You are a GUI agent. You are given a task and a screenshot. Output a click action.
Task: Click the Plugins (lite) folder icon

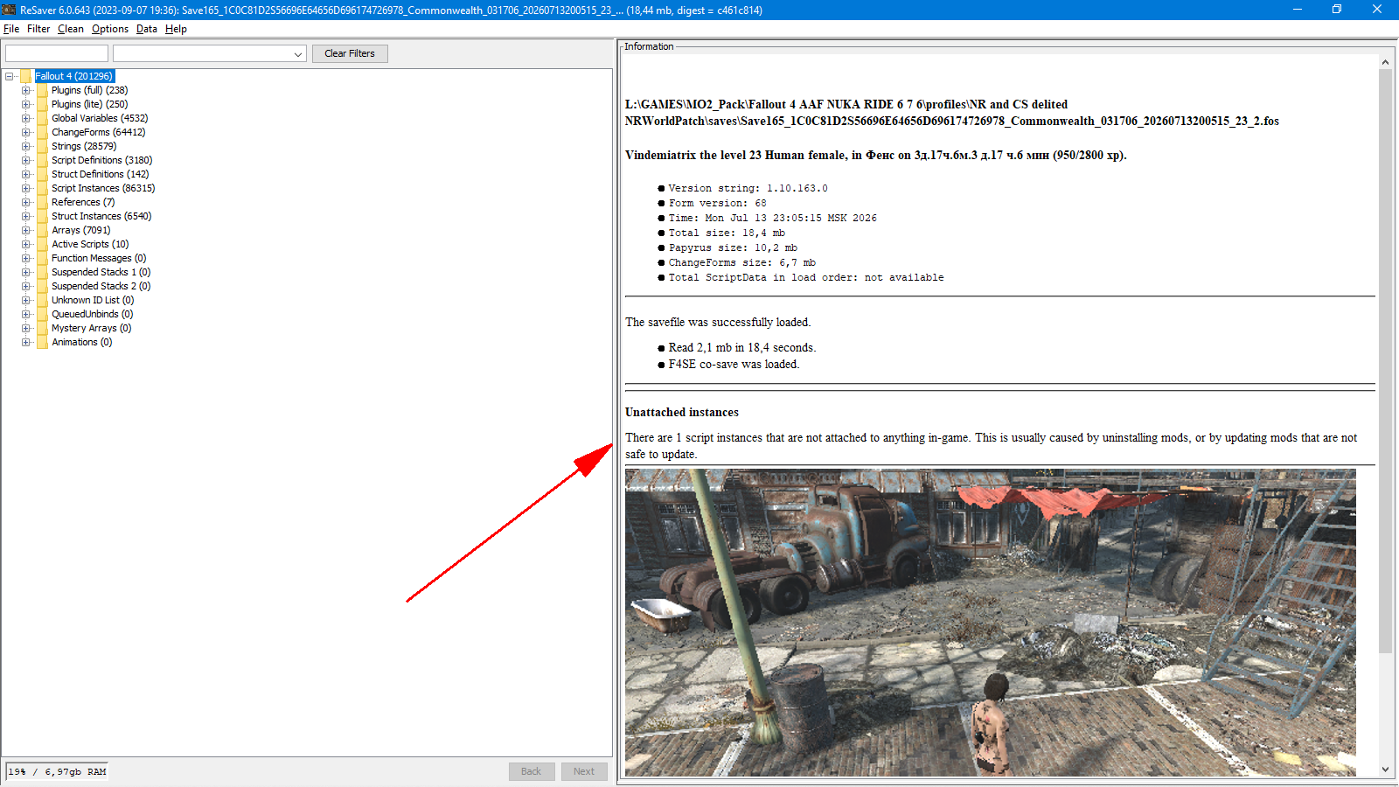[43, 104]
